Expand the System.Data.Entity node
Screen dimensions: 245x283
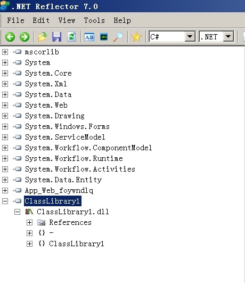click(x=5, y=180)
